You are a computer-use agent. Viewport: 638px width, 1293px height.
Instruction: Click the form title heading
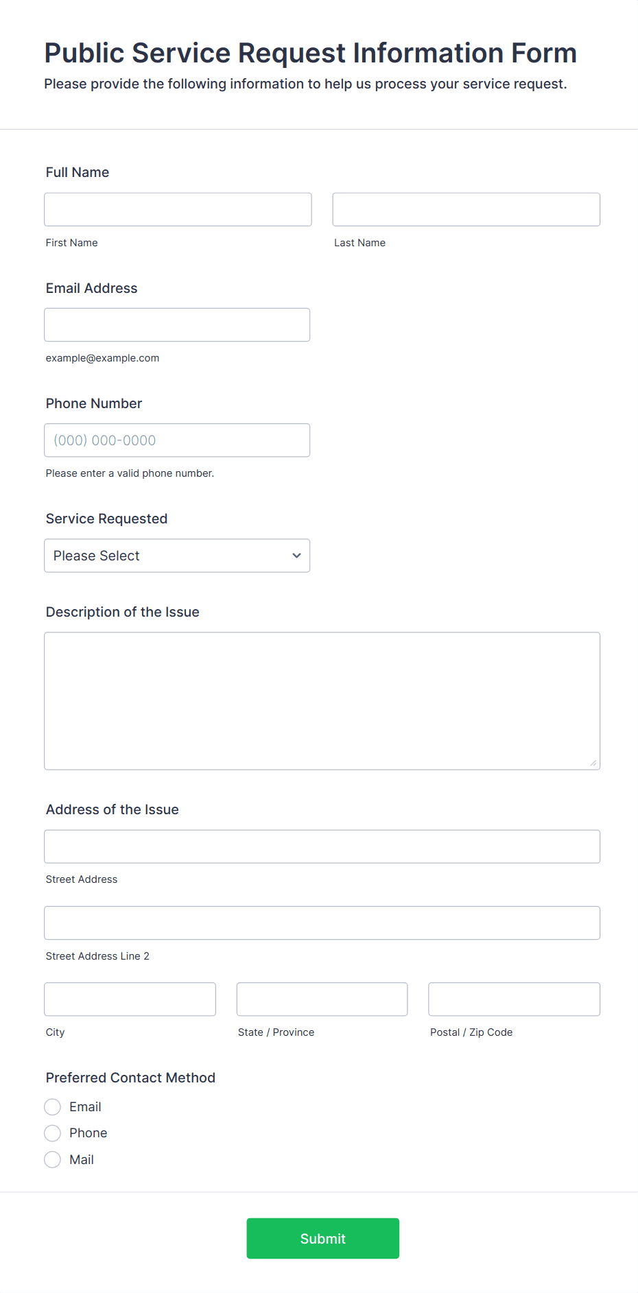click(x=310, y=53)
